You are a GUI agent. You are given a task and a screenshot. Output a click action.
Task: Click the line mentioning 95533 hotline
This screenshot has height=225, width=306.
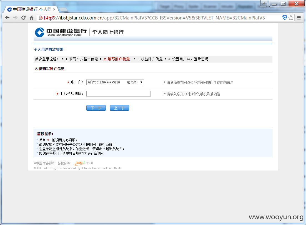[x=71, y=154]
